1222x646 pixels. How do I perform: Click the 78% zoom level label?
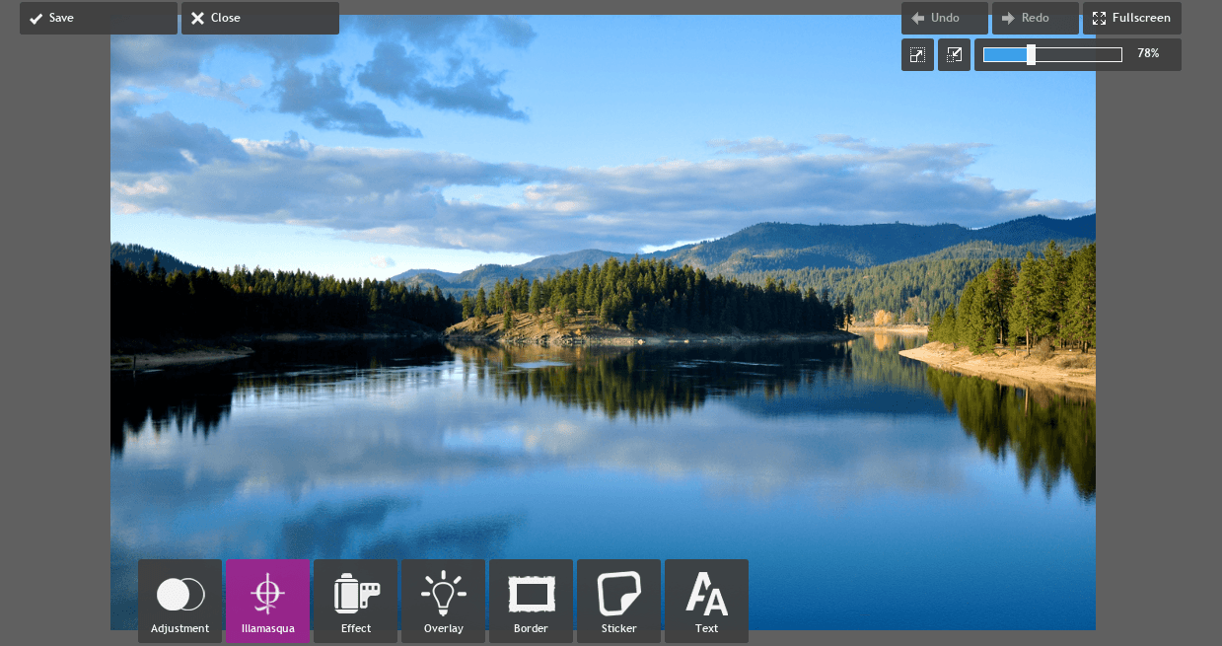point(1148,54)
